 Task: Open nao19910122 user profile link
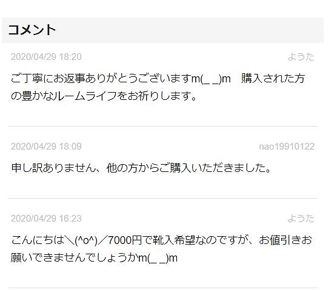pos(287,147)
